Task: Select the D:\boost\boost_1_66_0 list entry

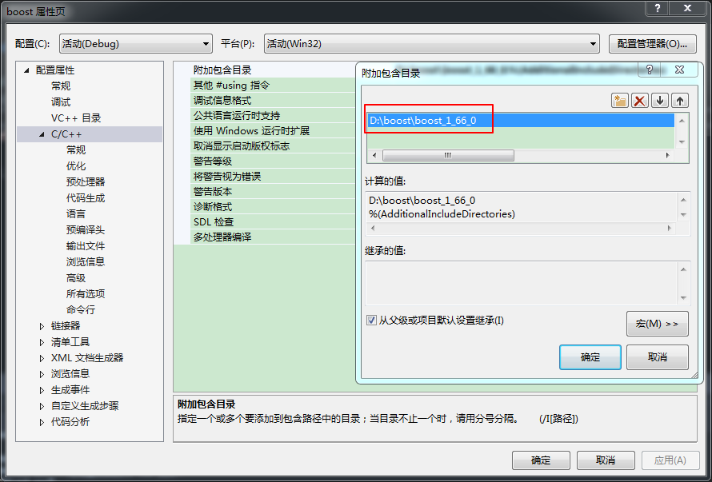Action: (423, 121)
